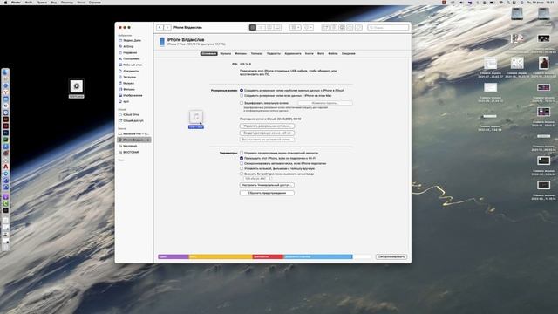Switch to the Музыка tab
This screenshot has width=558, height=314.
click(x=226, y=53)
